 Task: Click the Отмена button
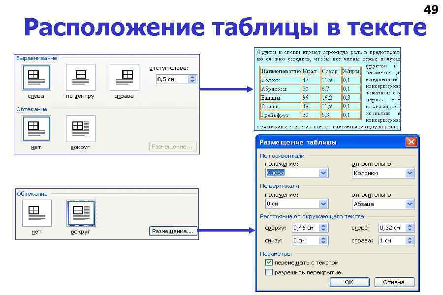click(393, 282)
